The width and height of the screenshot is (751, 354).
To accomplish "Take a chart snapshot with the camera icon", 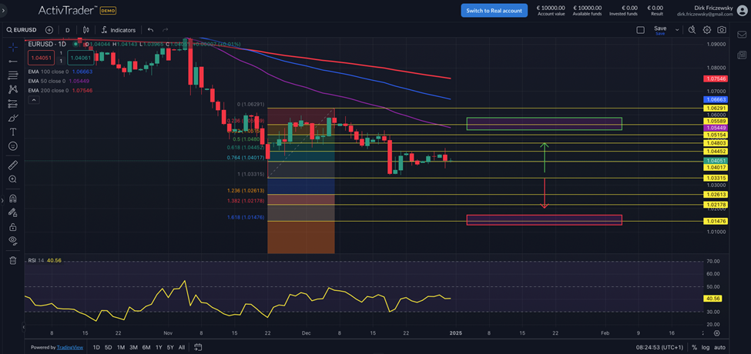I will tap(721, 30).
